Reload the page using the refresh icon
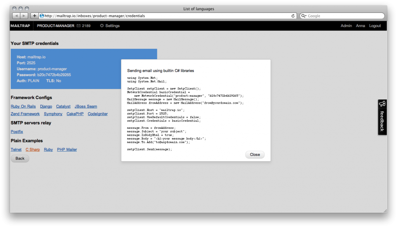Viewport: 397px width, 227px height. [x=293, y=15]
